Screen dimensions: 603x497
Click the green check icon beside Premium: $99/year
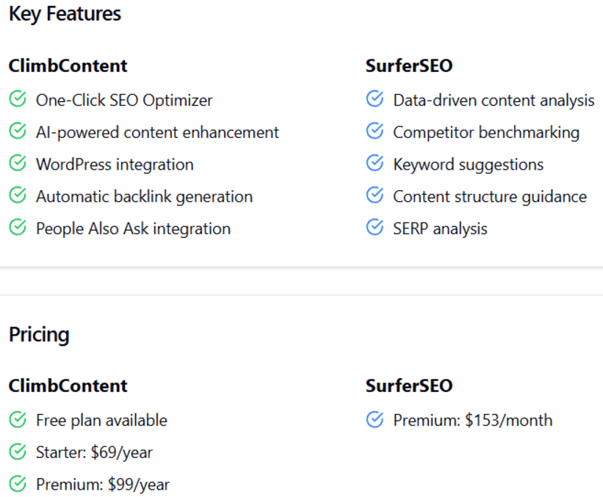pos(18,484)
